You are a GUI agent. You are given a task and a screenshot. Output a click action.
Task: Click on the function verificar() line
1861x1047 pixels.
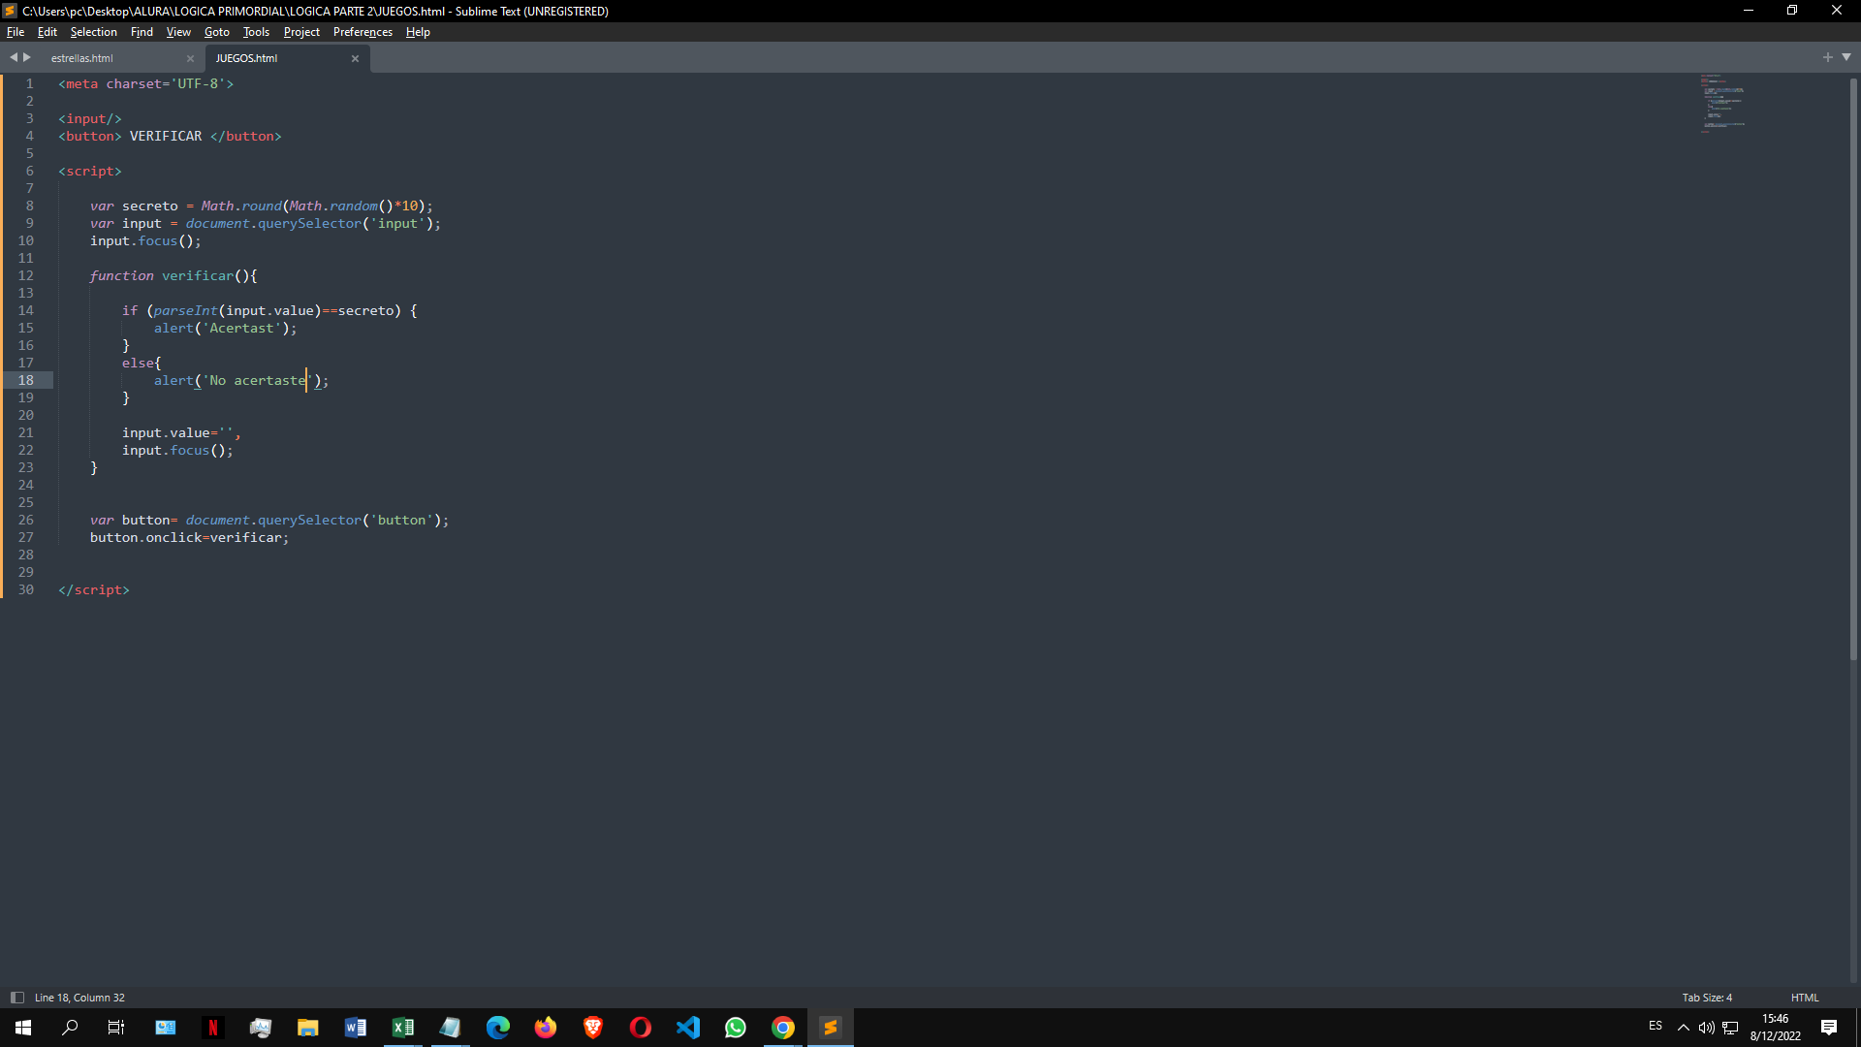pyautogui.click(x=173, y=275)
